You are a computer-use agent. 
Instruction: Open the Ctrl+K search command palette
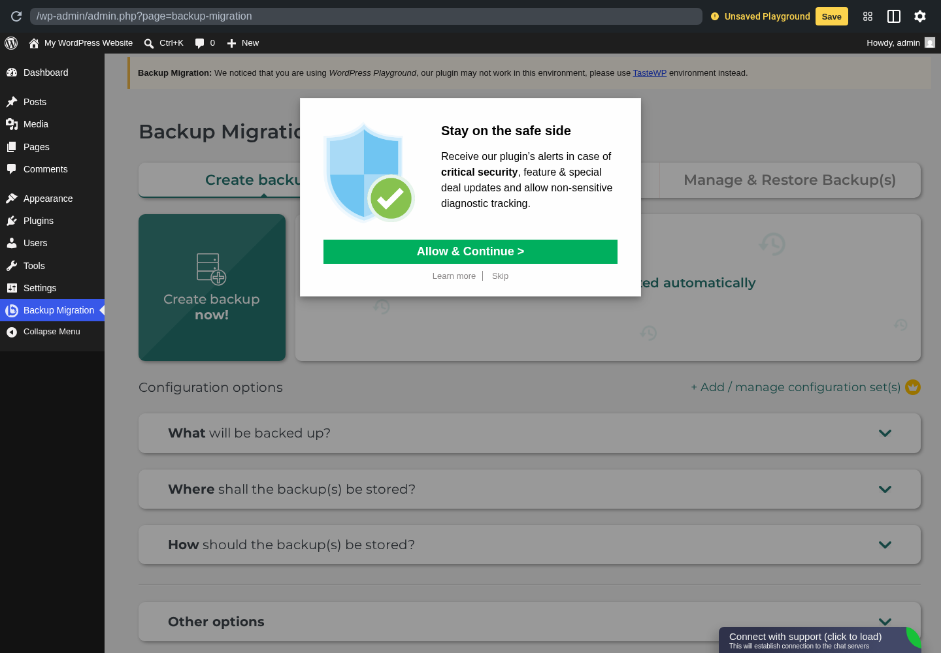(163, 43)
